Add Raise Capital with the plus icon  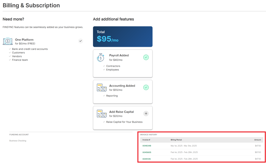(146, 113)
